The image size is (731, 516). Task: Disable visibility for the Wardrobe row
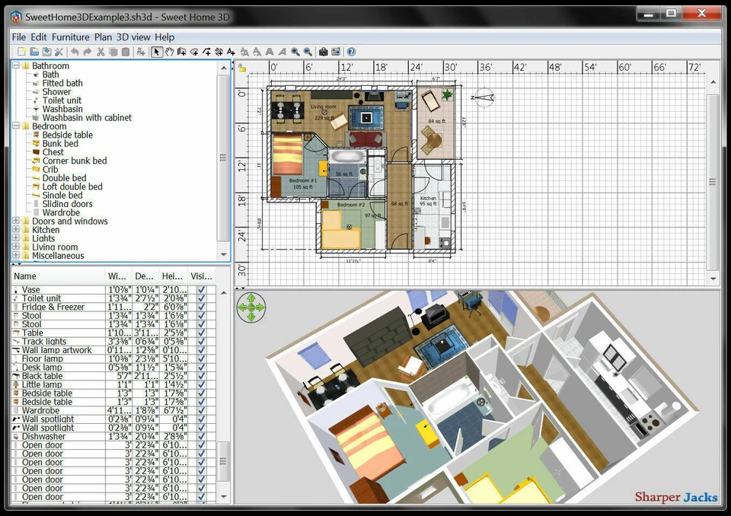[200, 410]
